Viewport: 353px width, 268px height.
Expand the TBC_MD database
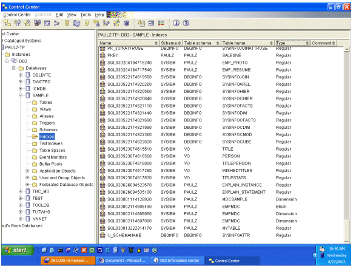tap(21, 191)
